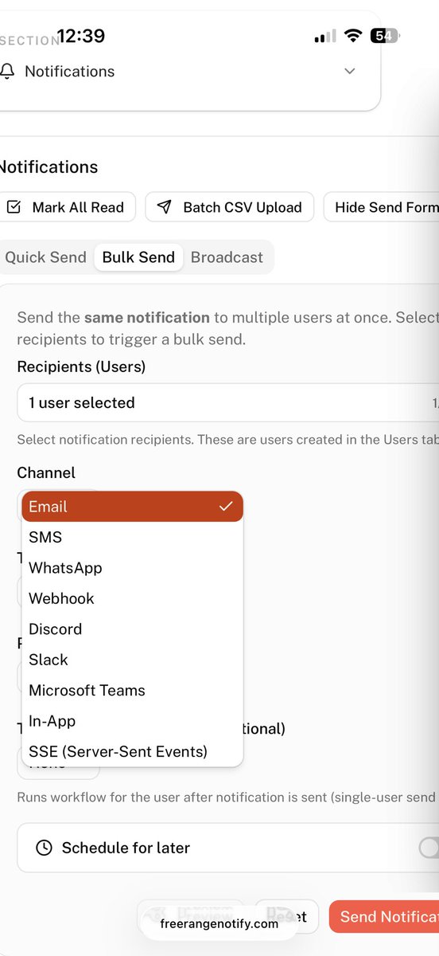The width and height of the screenshot is (439, 956).
Task: Click the Notifications heading text
Action: click(x=48, y=167)
